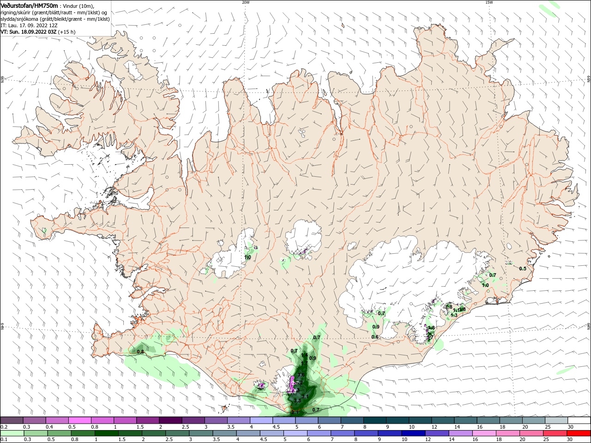591x443 pixels.
Task: Click the 0.8 precipitation value on Reykjanes peninsula
Action: pyautogui.click(x=140, y=352)
